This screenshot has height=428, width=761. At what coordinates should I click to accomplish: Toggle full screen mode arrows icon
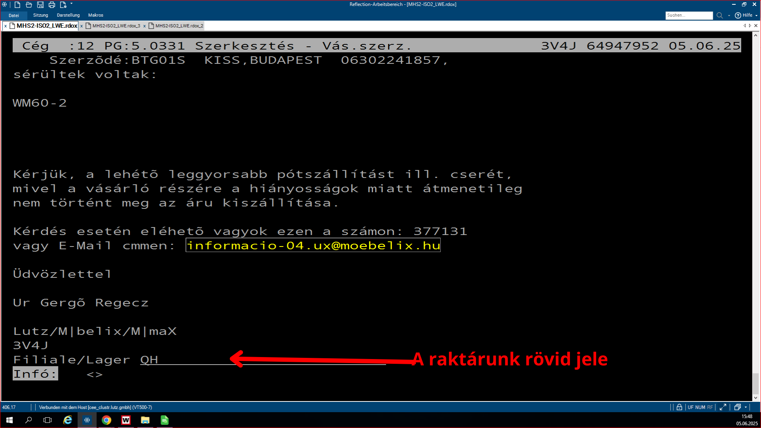point(723,407)
